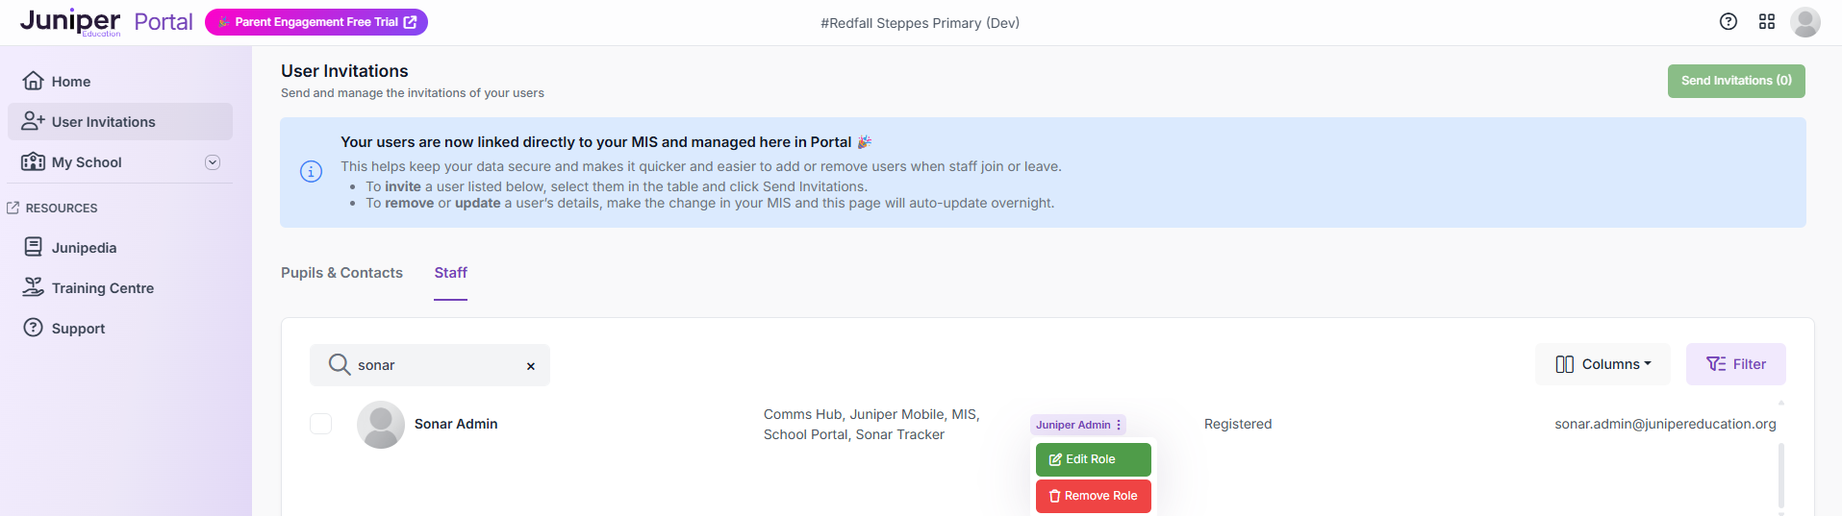Choose Remove Role from the menu
The height and width of the screenshot is (516, 1842).
[1093, 496]
